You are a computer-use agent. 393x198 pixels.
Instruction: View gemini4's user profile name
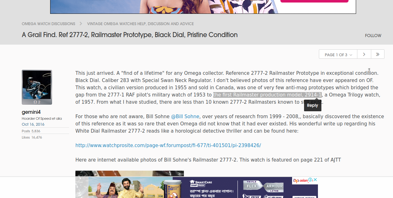click(x=31, y=112)
